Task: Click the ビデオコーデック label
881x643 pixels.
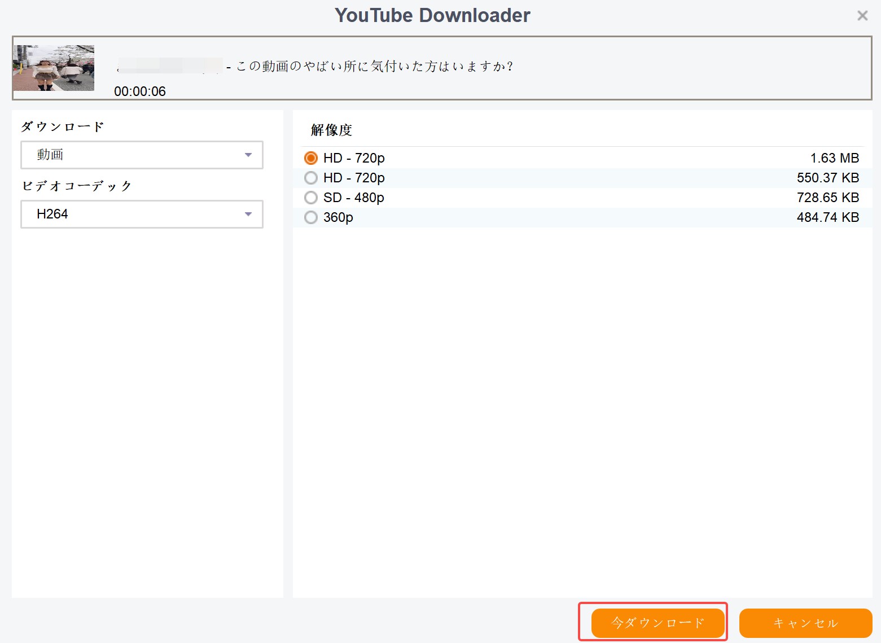Action: (x=77, y=186)
